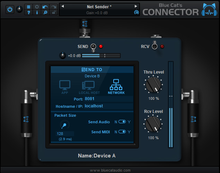Click the Device B text
220x173 pixels.
tap(92, 76)
